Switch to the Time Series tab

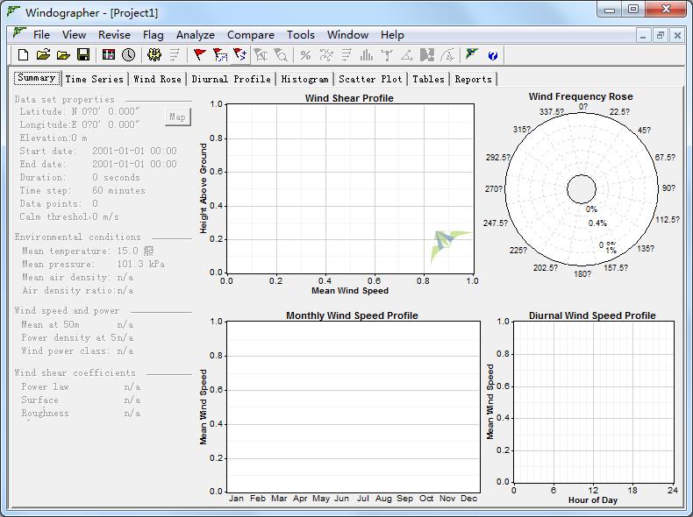tap(94, 79)
